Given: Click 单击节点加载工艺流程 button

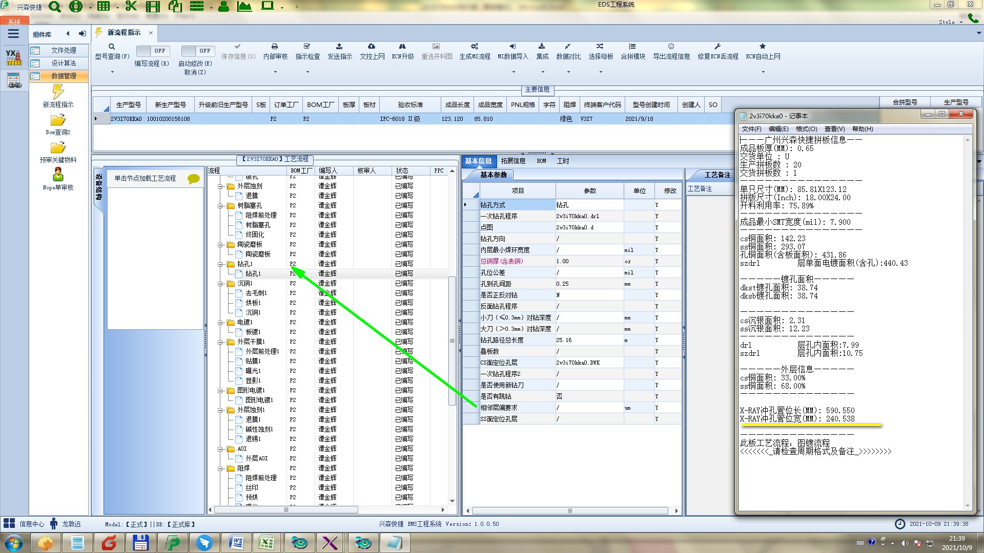Looking at the screenshot, I should tap(145, 178).
